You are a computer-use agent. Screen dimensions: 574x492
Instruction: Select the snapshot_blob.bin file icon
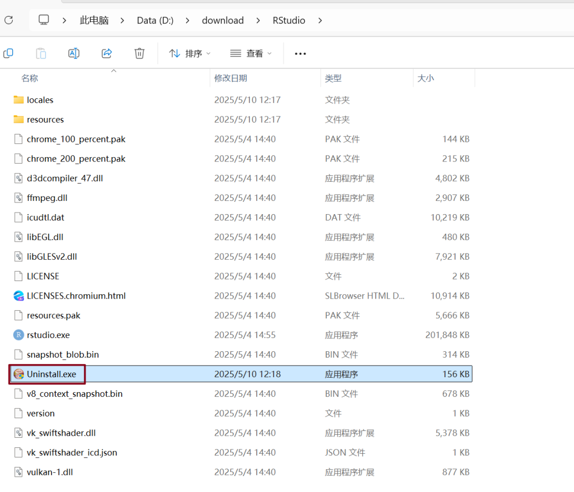(18, 354)
